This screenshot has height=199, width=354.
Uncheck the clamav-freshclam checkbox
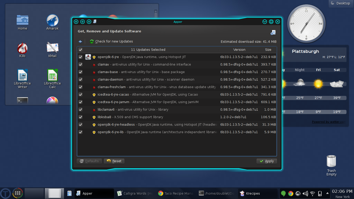tap(81, 87)
